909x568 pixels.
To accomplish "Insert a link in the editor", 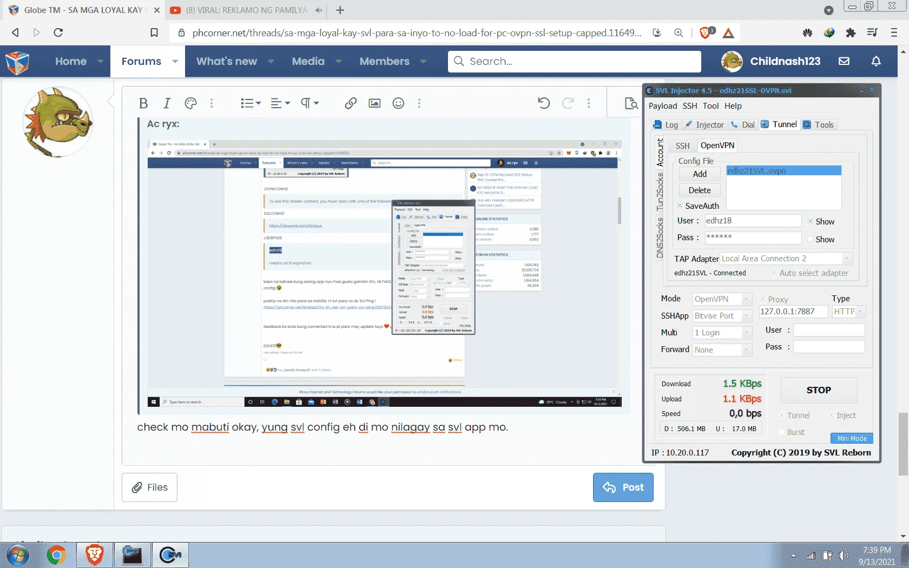I will [x=351, y=103].
